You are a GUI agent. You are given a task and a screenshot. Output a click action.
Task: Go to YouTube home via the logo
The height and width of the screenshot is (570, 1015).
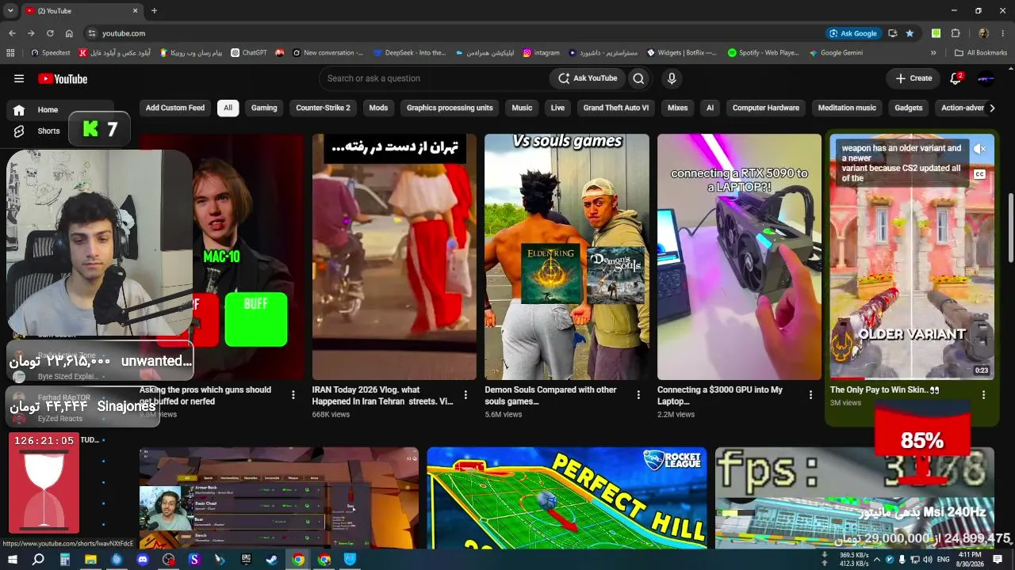(x=63, y=78)
